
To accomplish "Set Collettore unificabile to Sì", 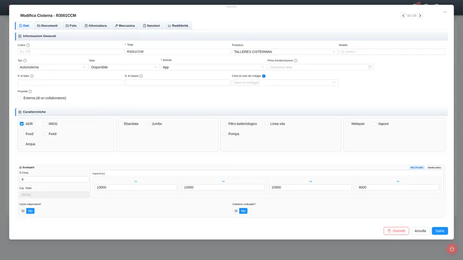I will pyautogui.click(x=236, y=211).
